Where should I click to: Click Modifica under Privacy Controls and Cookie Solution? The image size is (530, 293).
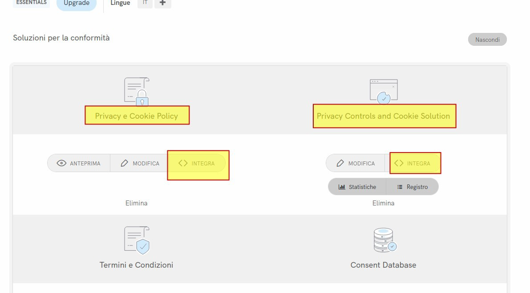click(356, 163)
